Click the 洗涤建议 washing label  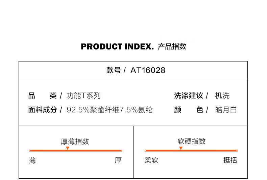(x=189, y=96)
